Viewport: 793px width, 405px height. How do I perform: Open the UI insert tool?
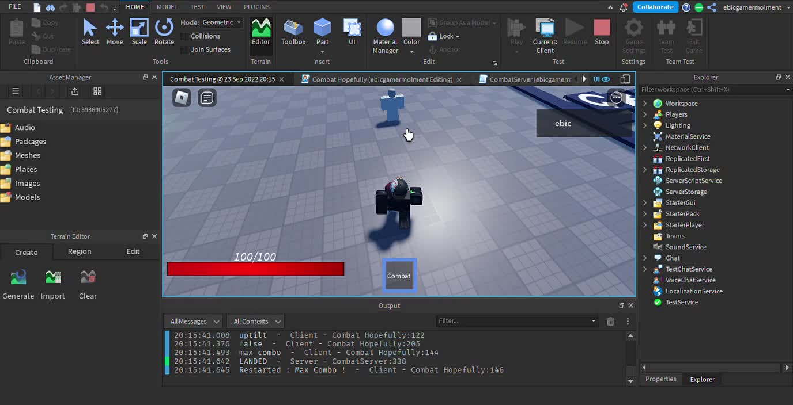pos(352,32)
